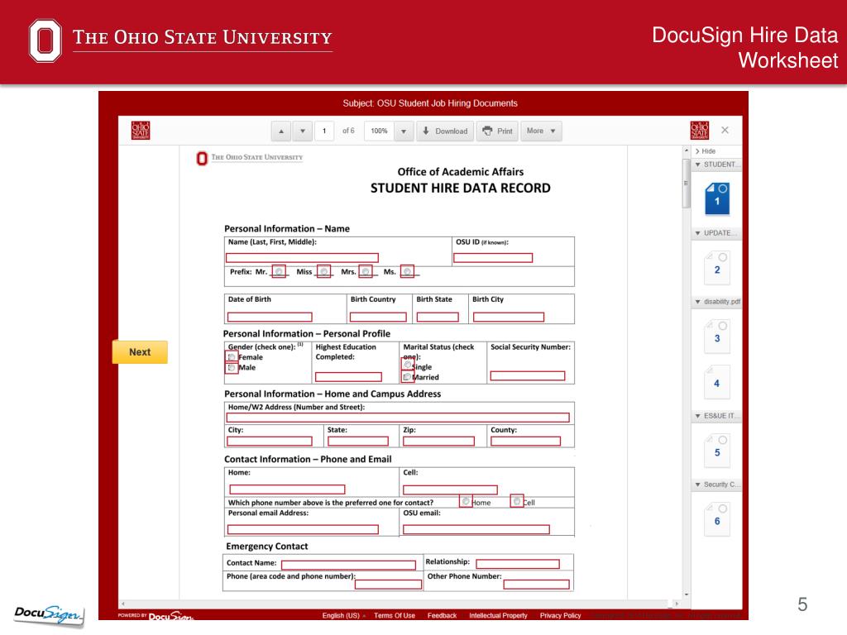Open page 1 thumbnail
847x635 pixels.
coord(717,198)
